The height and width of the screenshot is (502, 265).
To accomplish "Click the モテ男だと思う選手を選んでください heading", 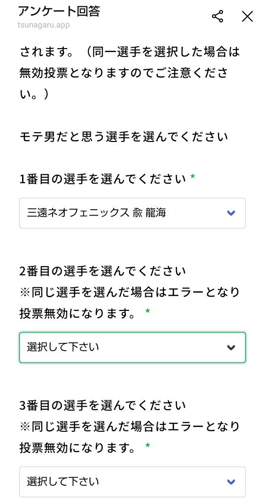I will 124,137.
